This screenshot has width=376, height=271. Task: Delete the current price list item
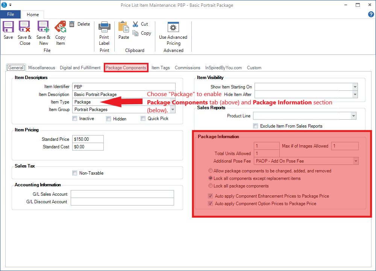(80, 24)
